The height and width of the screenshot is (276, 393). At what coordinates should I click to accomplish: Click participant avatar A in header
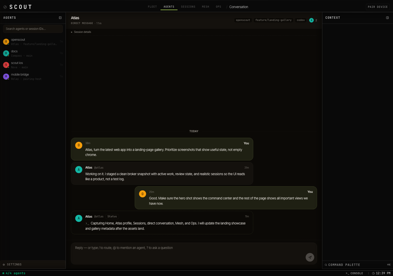pyautogui.click(x=311, y=20)
